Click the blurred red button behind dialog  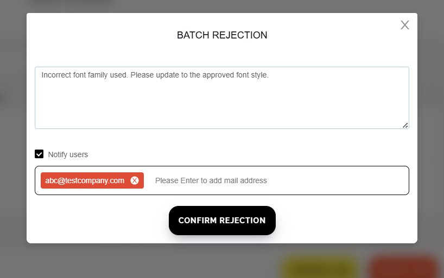coord(403,267)
